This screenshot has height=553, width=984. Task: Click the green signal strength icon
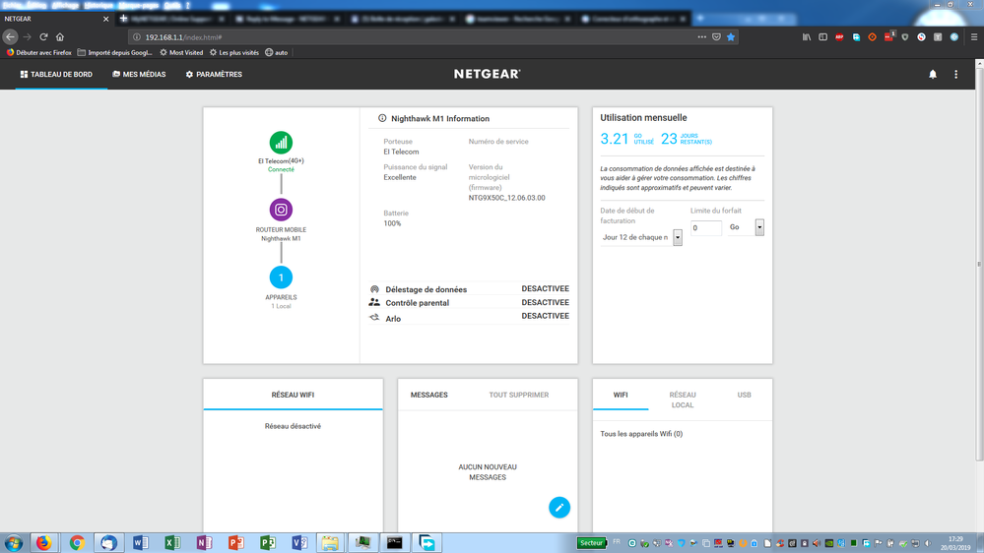(x=281, y=143)
